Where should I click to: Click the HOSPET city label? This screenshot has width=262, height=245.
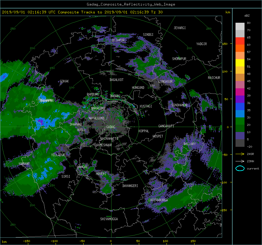pos(158,136)
